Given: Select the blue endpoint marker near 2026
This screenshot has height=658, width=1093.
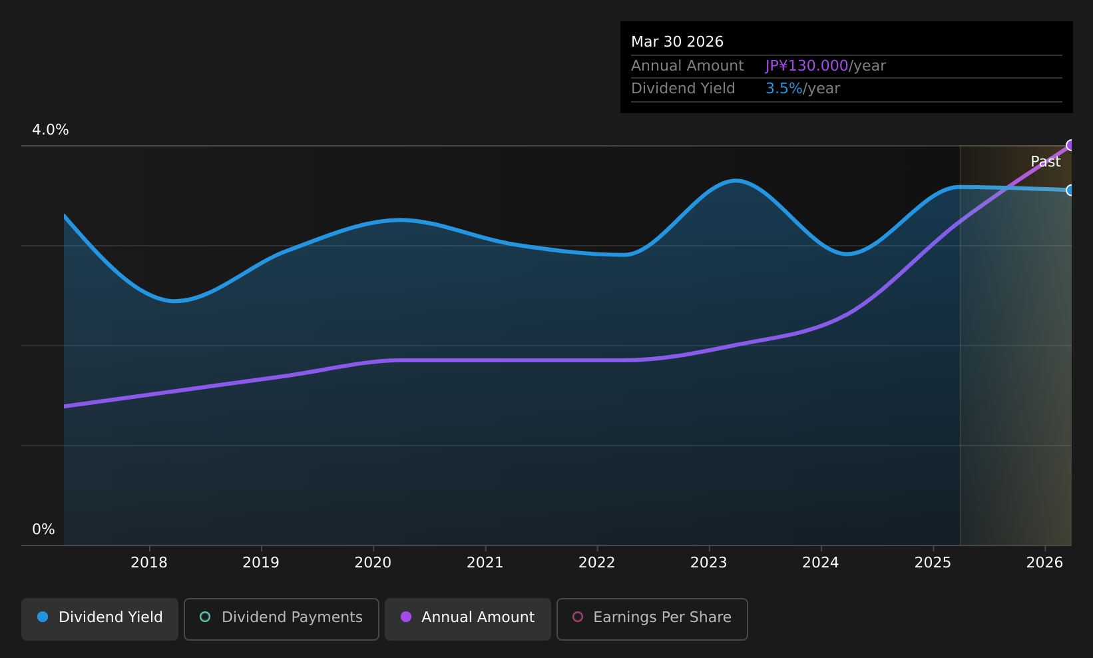Looking at the screenshot, I should [1070, 190].
